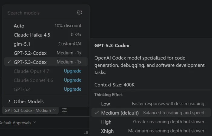Screen dimensions: 212x136
Task: Click the greyed GPT-5.4 model name
Action: tap(22, 89)
